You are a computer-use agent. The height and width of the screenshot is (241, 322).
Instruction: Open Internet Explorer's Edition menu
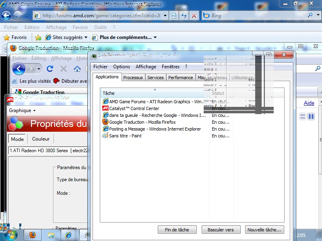click(32, 27)
